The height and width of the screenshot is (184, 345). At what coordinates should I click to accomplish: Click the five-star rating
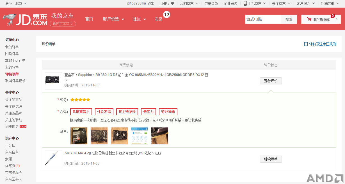point(80,100)
